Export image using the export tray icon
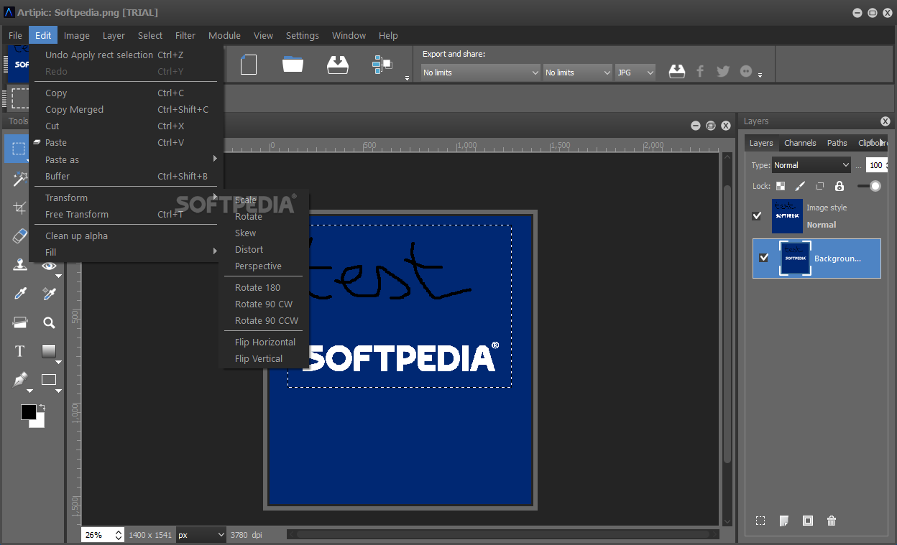This screenshot has width=897, height=545. (676, 72)
